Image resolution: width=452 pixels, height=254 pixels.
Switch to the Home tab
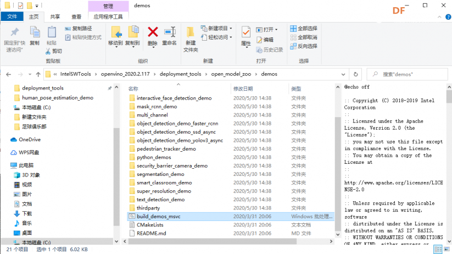point(34,16)
